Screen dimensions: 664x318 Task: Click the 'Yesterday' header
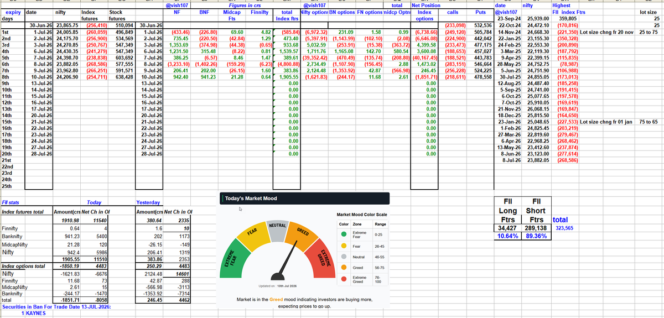point(148,204)
